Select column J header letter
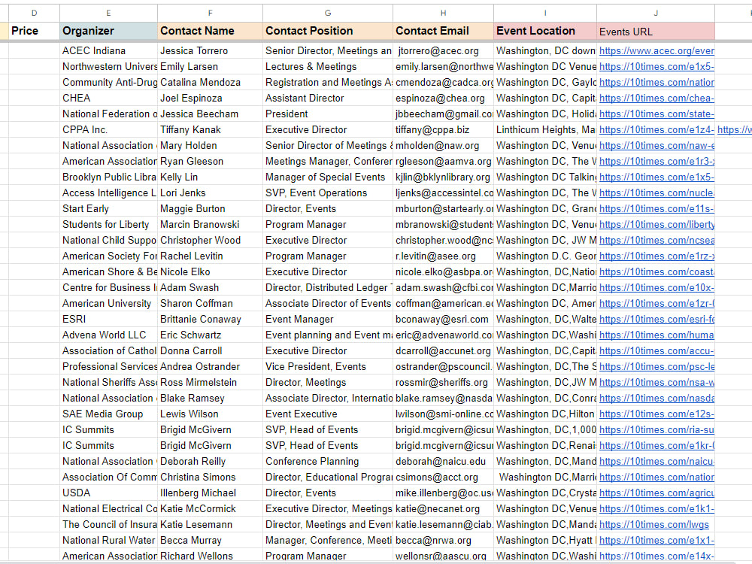The image size is (752, 564). click(656, 13)
